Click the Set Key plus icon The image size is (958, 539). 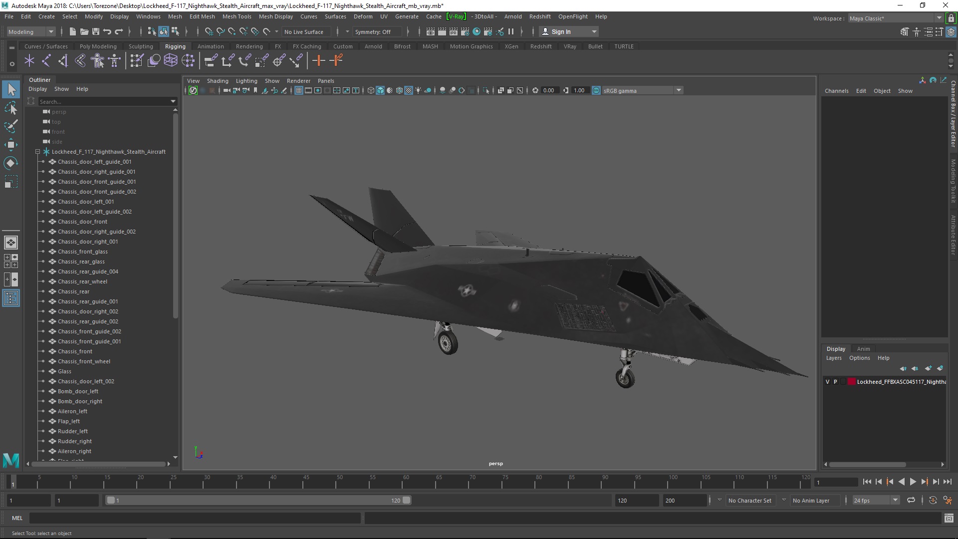click(x=318, y=61)
